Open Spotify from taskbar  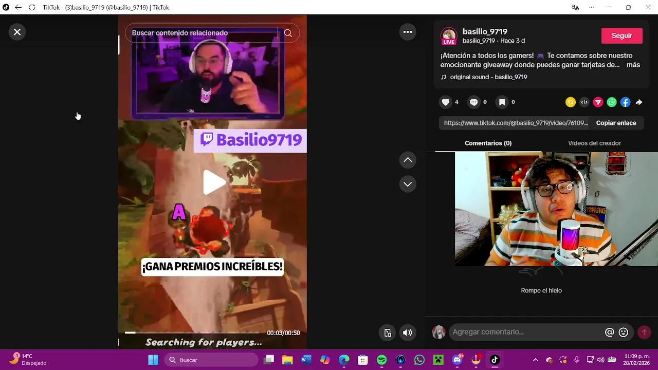coord(382,360)
